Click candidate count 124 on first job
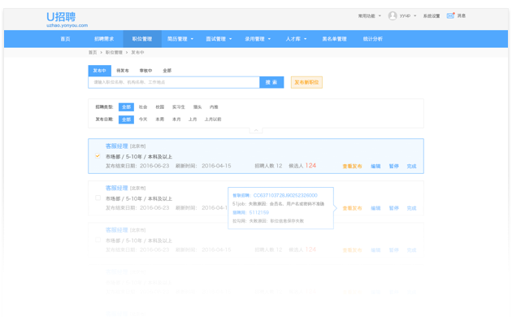The image size is (512, 317). coord(310,166)
